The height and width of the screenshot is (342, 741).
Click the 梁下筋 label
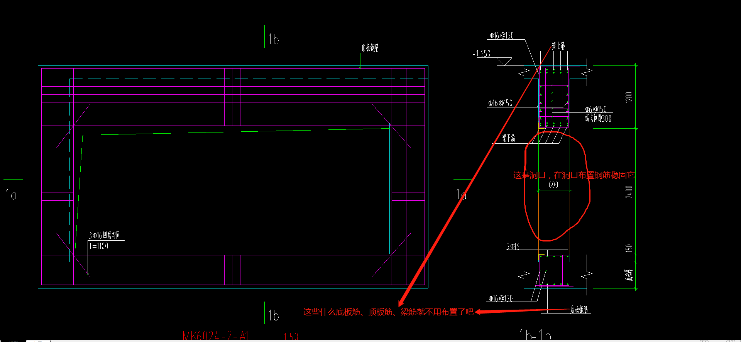coord(509,138)
